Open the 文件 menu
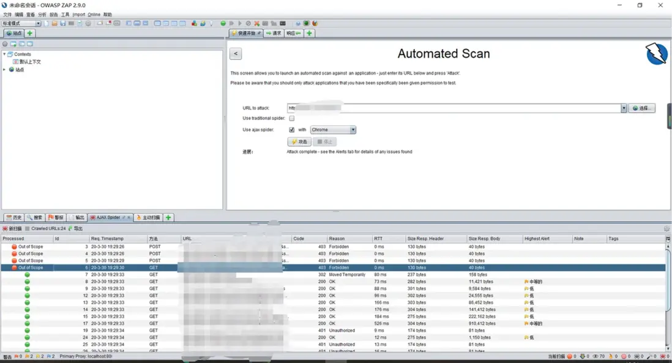The width and height of the screenshot is (672, 363). 8,15
